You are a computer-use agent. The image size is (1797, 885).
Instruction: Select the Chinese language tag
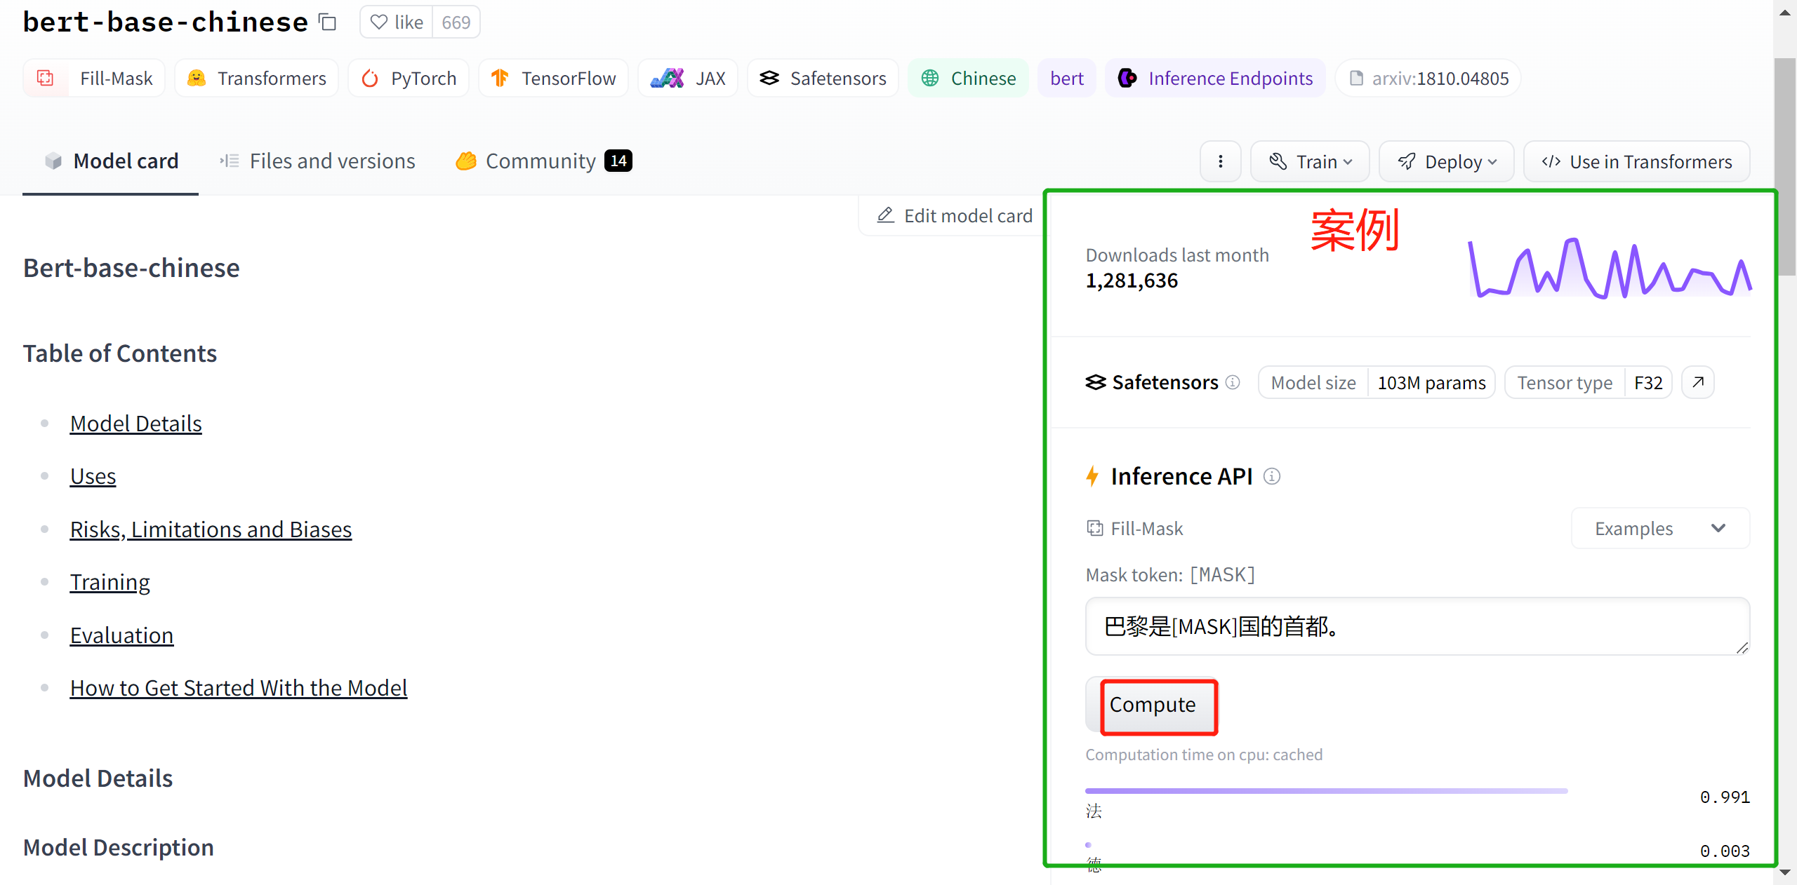pos(968,78)
